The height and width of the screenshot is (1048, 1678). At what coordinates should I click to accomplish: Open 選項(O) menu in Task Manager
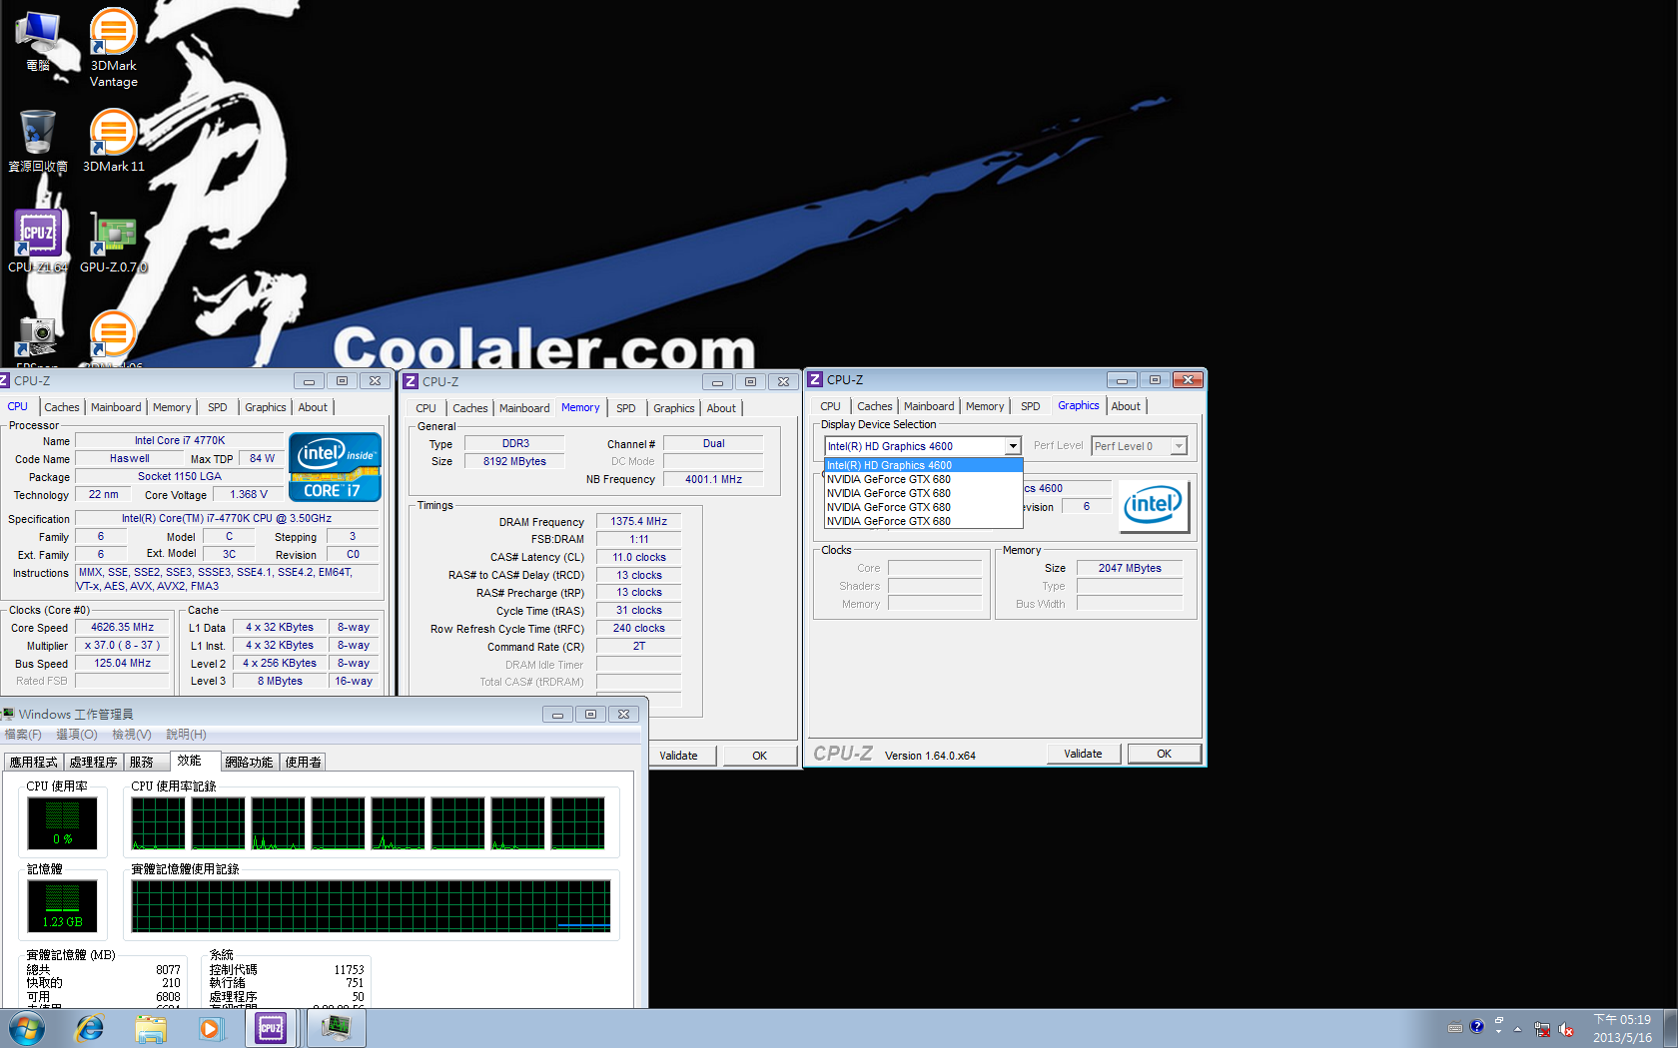tap(77, 735)
